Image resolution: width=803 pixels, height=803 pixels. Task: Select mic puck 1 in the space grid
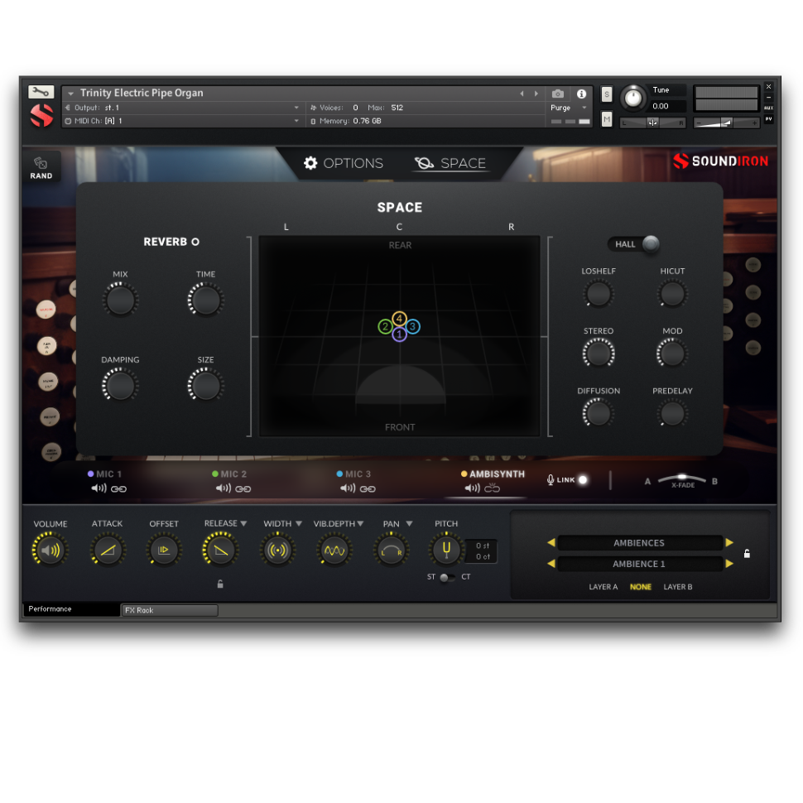pyautogui.click(x=400, y=335)
